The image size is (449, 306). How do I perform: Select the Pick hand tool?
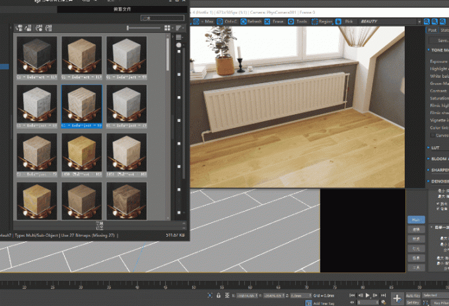(x=338, y=22)
